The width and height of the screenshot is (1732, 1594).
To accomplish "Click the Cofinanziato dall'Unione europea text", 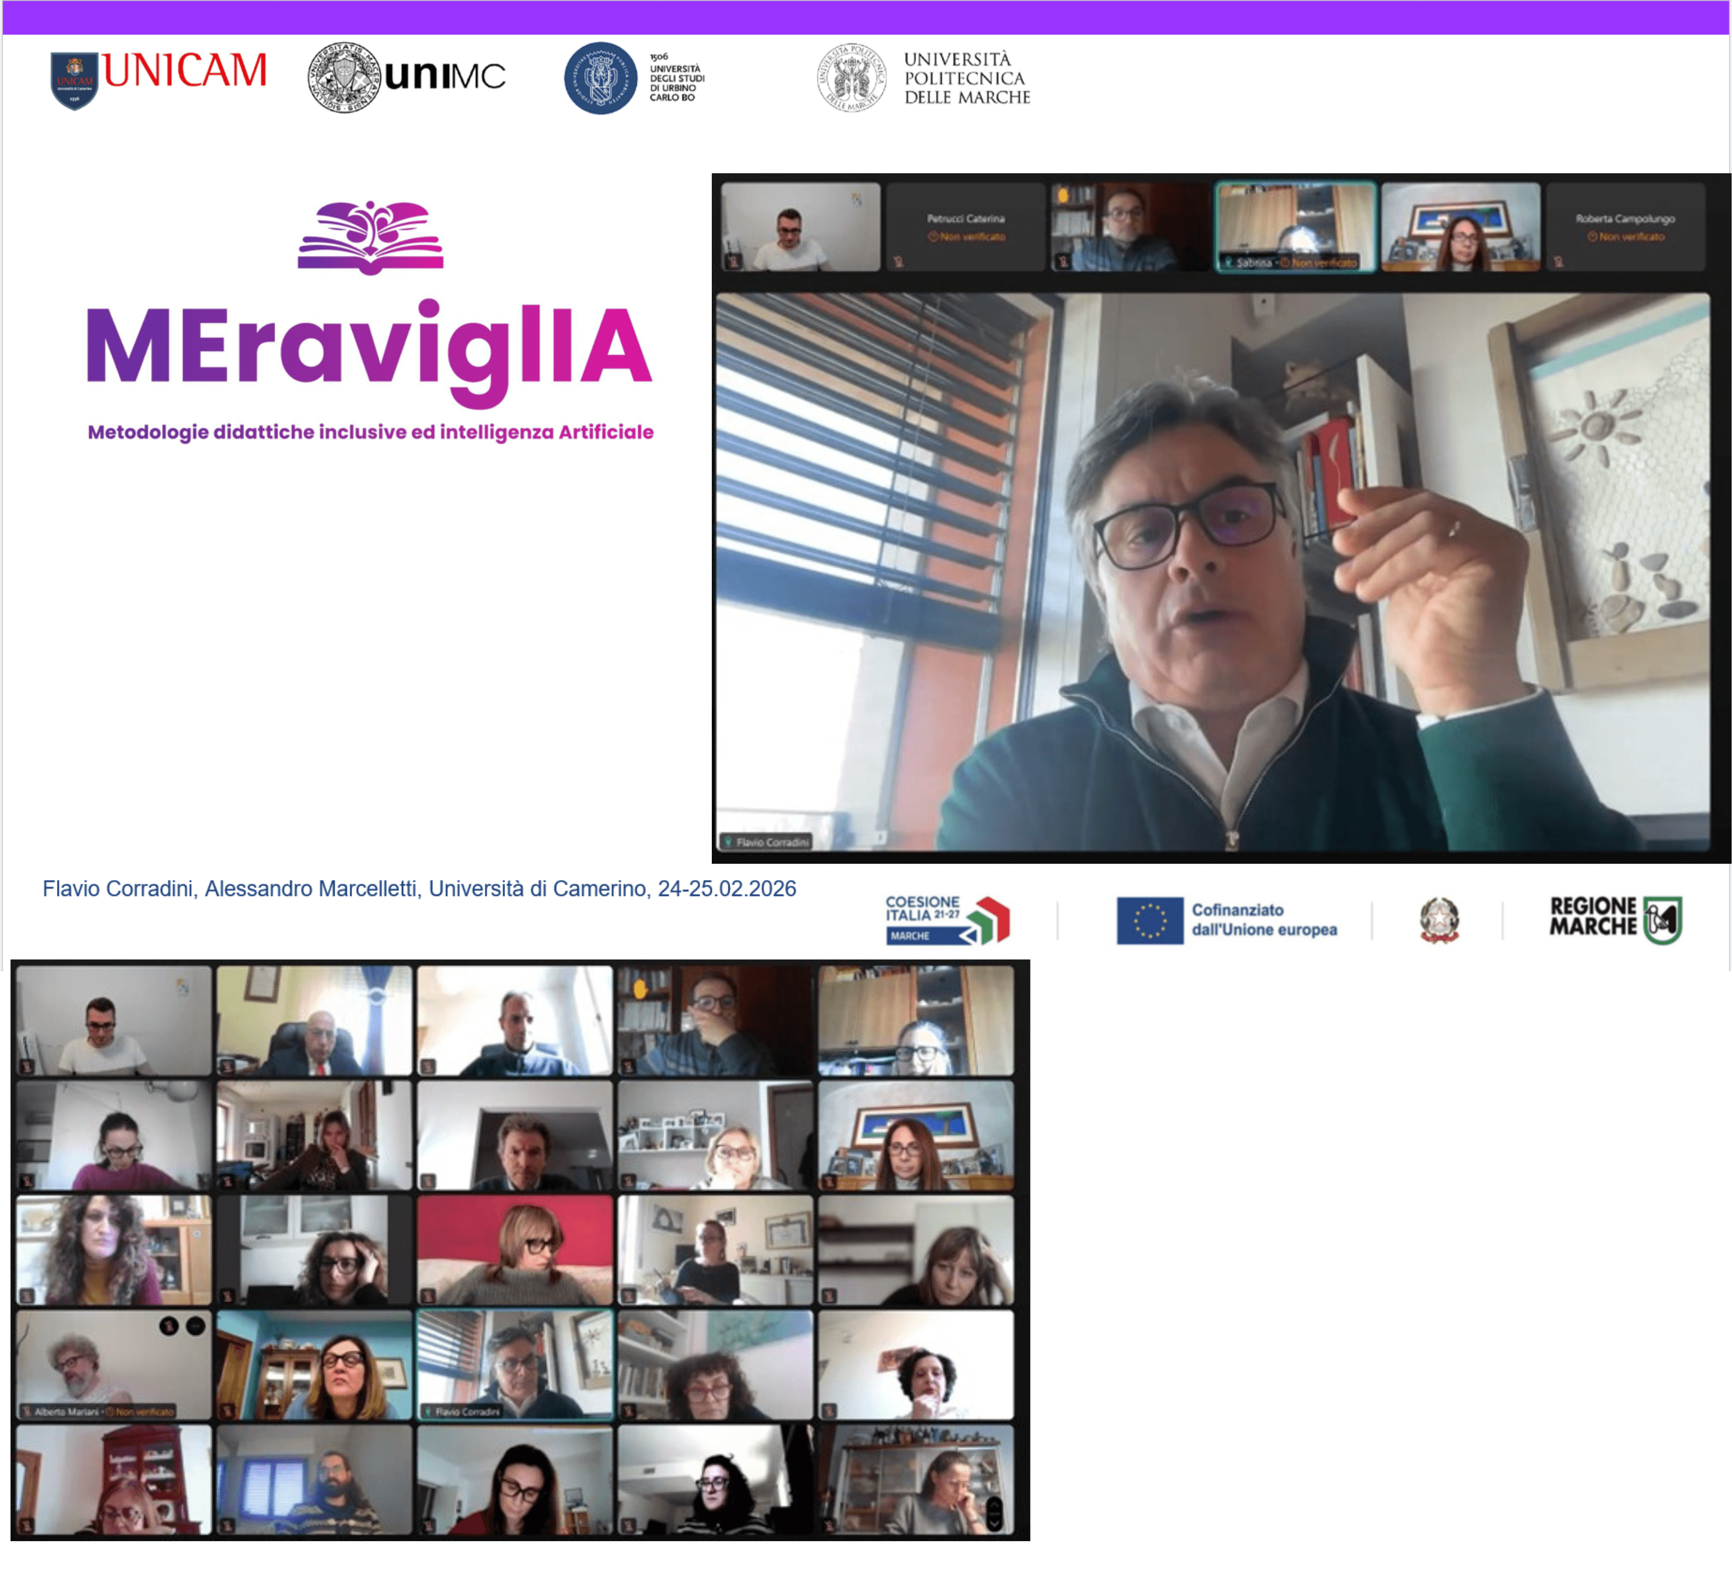I will click(1264, 920).
